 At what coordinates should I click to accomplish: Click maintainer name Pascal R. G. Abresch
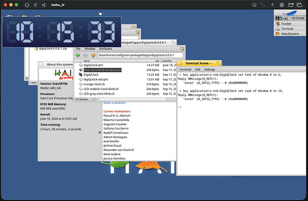117,116
